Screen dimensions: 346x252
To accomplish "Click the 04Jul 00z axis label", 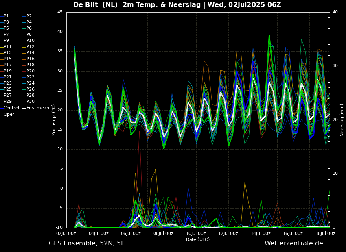I will point(99,233).
